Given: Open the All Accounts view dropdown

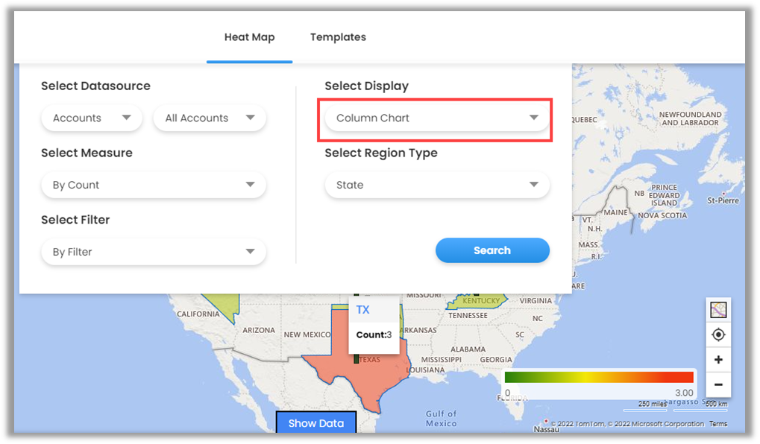Looking at the screenshot, I should 210,118.
